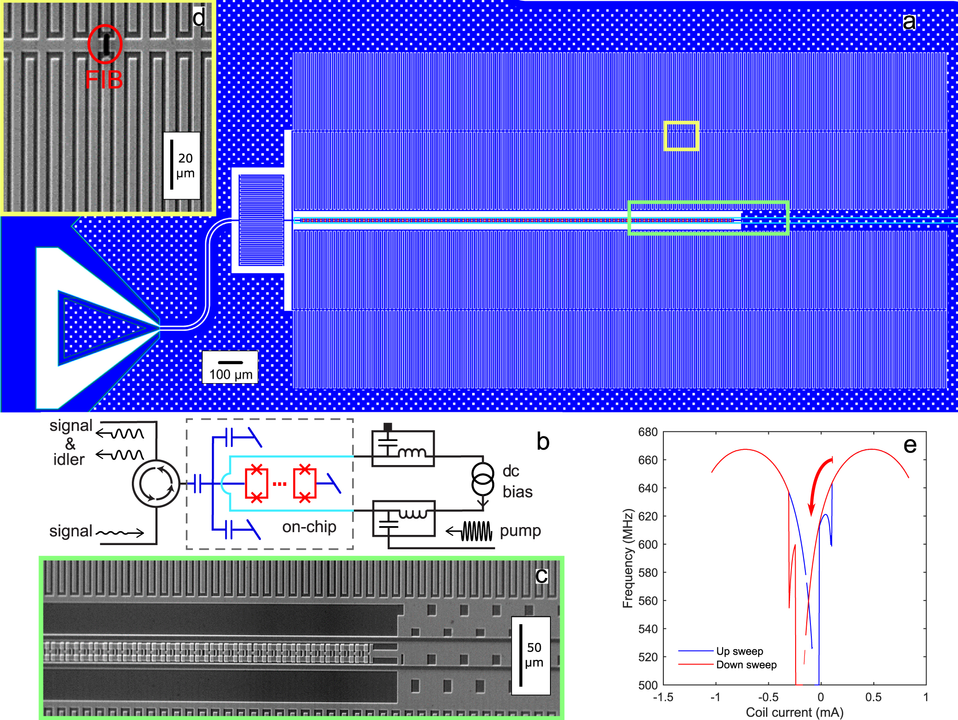Click the 'Coil current (mA)' axis label
This screenshot has width=958, height=720.
tap(795, 713)
